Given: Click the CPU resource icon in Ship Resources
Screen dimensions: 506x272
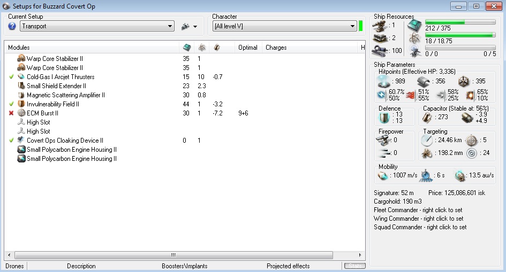Looking at the screenshot, I should pyautogui.click(x=414, y=26).
